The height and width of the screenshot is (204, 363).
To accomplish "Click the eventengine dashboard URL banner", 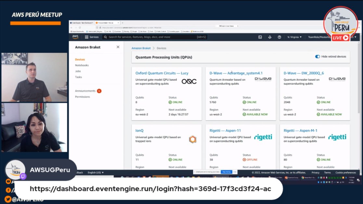I will coord(149,189).
